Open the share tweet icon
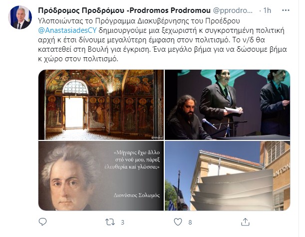Viewport: 305px width, 237px height. pyautogui.click(x=245, y=222)
